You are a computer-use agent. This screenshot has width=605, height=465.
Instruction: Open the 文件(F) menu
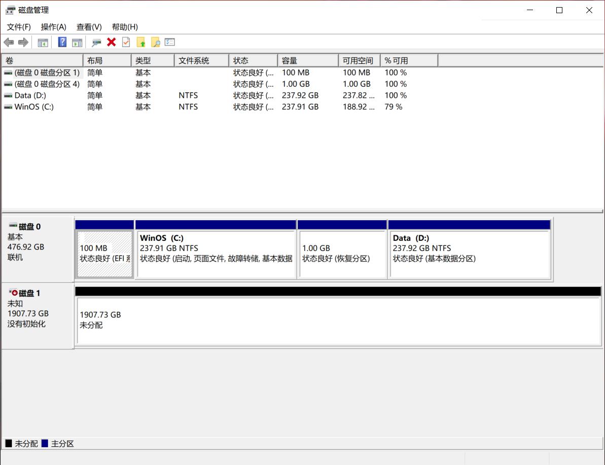[19, 27]
